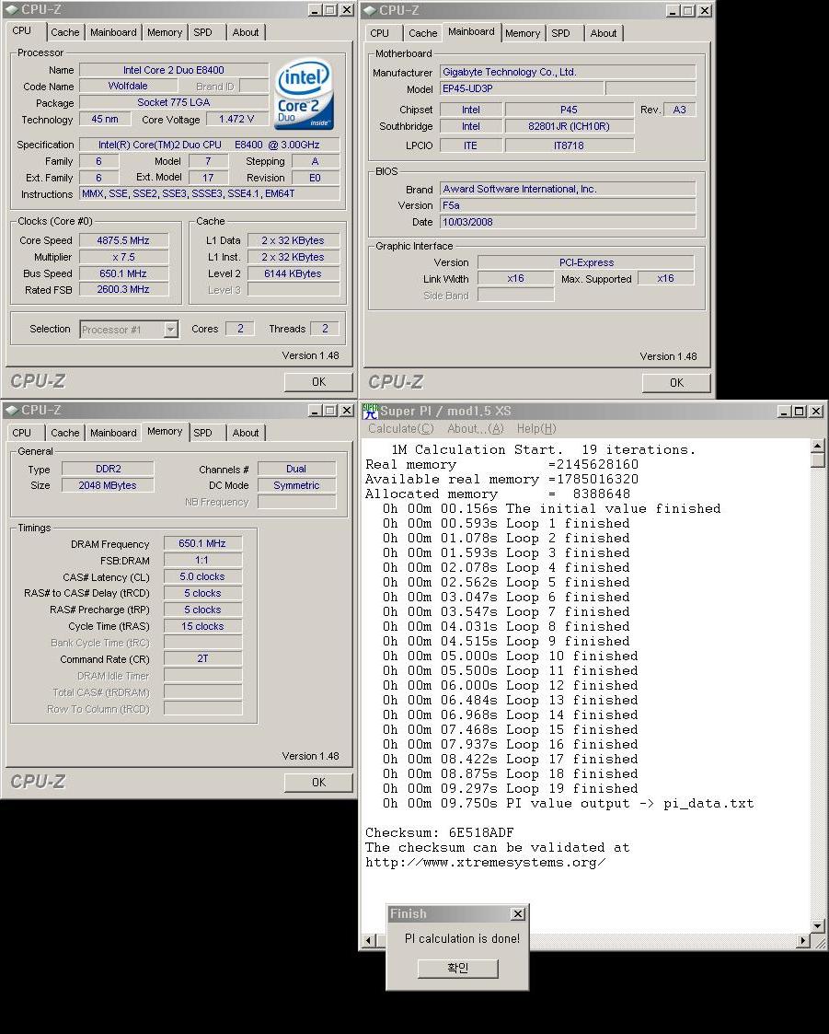This screenshot has height=1034, width=829.
Task: Click scroll left arrow in Super PI output
Action: click(x=368, y=941)
